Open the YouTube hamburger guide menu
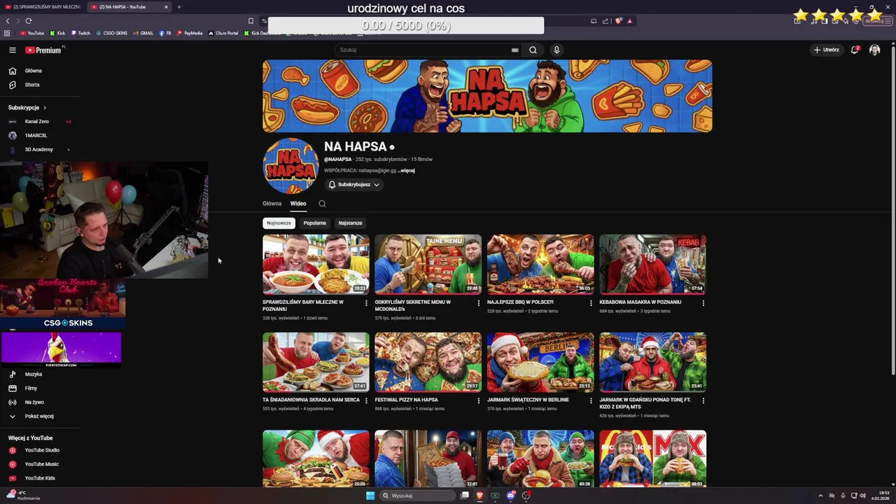896x504 pixels. click(13, 50)
